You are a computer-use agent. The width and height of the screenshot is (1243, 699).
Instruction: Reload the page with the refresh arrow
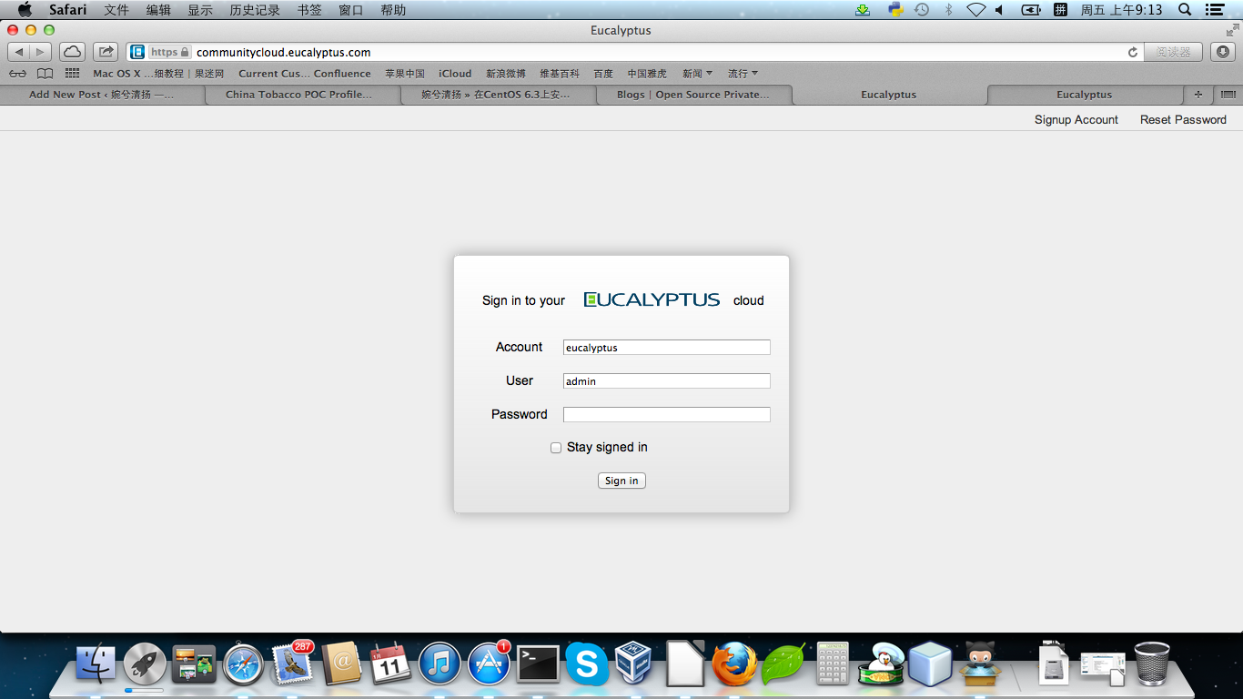click(x=1133, y=52)
